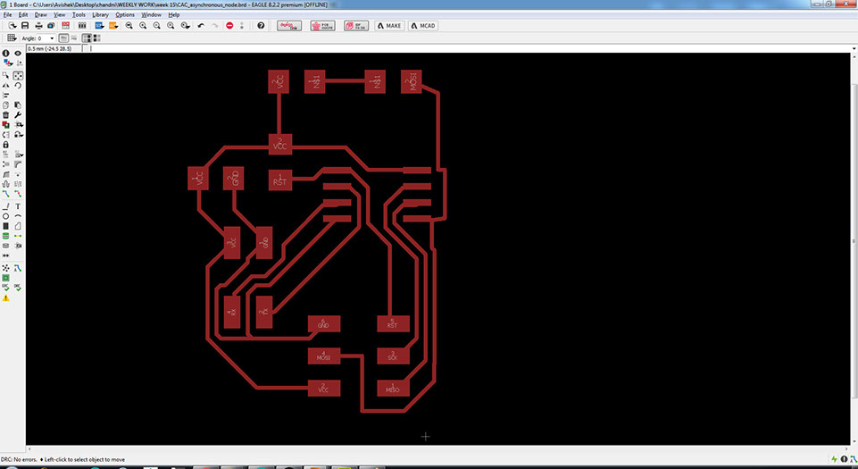This screenshot has width=858, height=469.
Task: Select the Line draw tool
Action: tap(5, 207)
